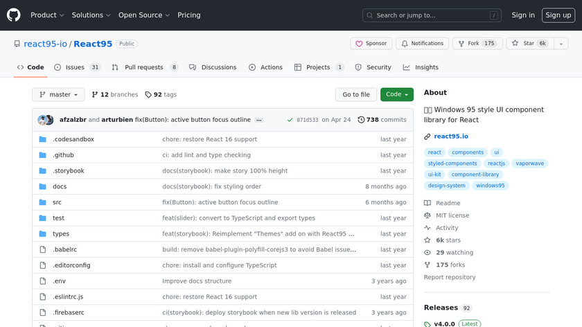This screenshot has width=582, height=327.
Task: Sponsor the project with heart button
Action: click(x=371, y=44)
